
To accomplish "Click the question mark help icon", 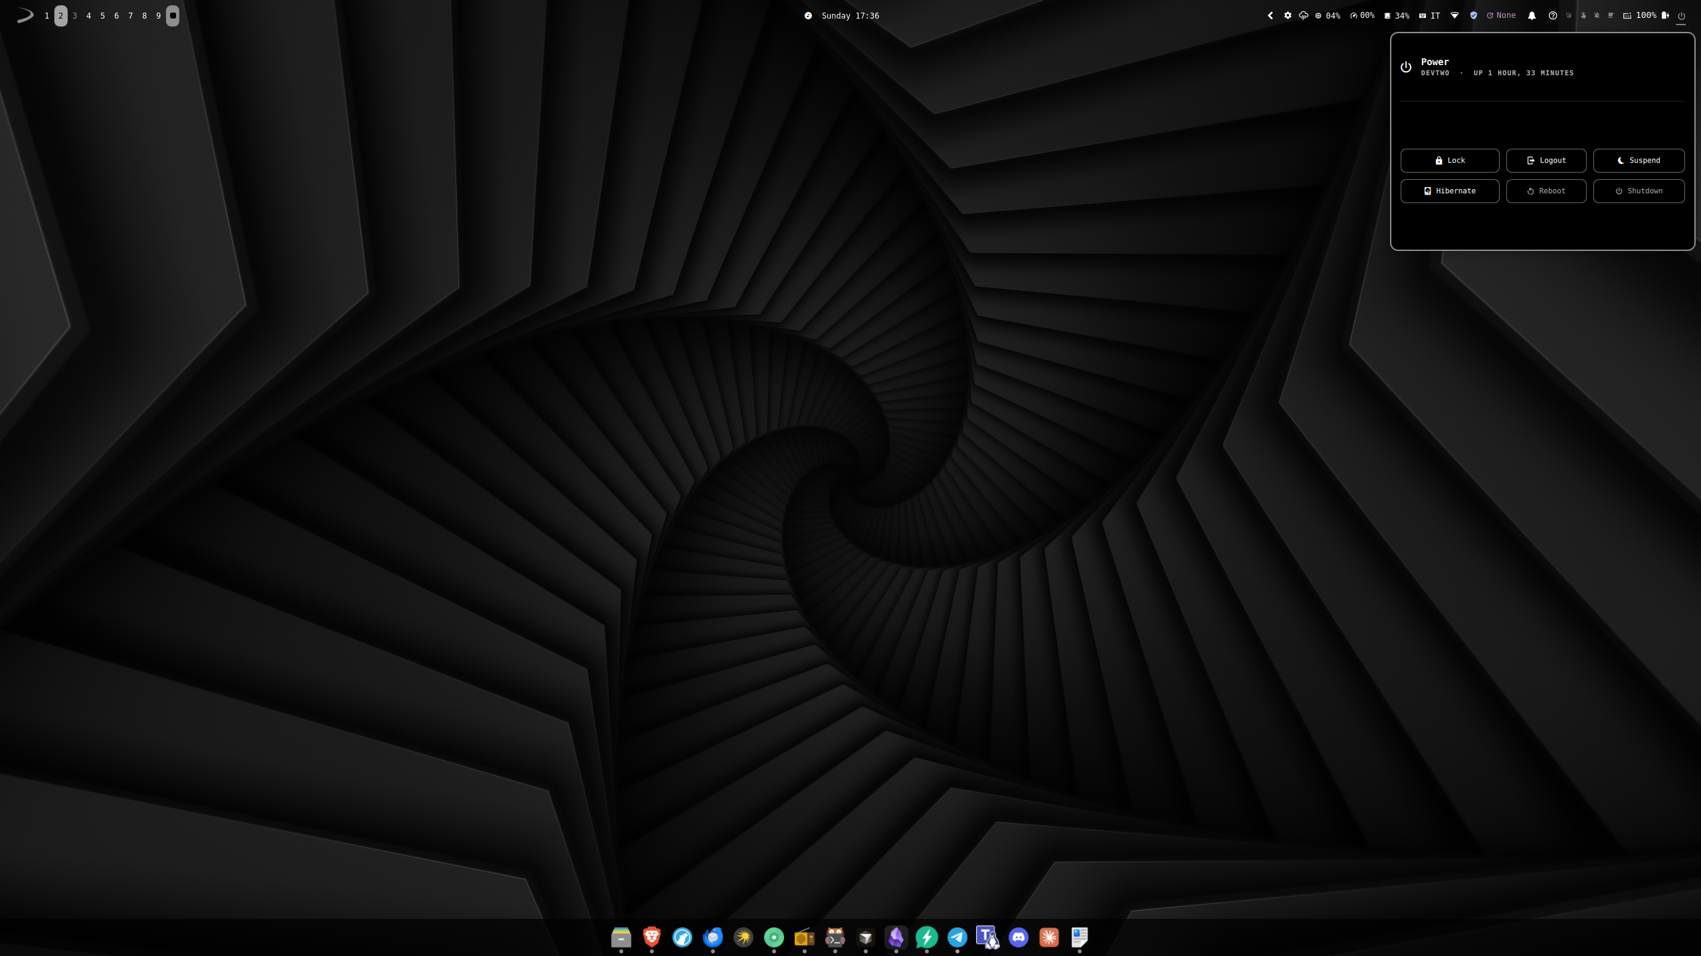I will [x=1553, y=15].
